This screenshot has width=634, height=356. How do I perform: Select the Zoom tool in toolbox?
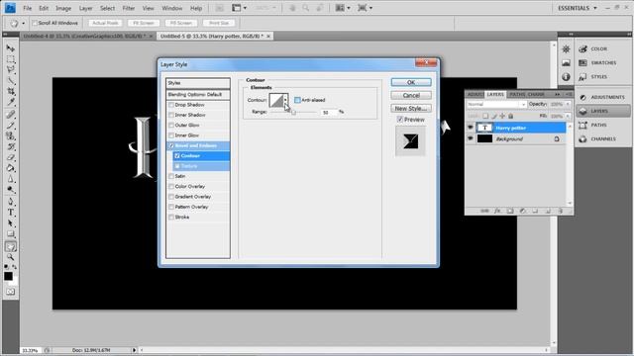click(x=11, y=257)
